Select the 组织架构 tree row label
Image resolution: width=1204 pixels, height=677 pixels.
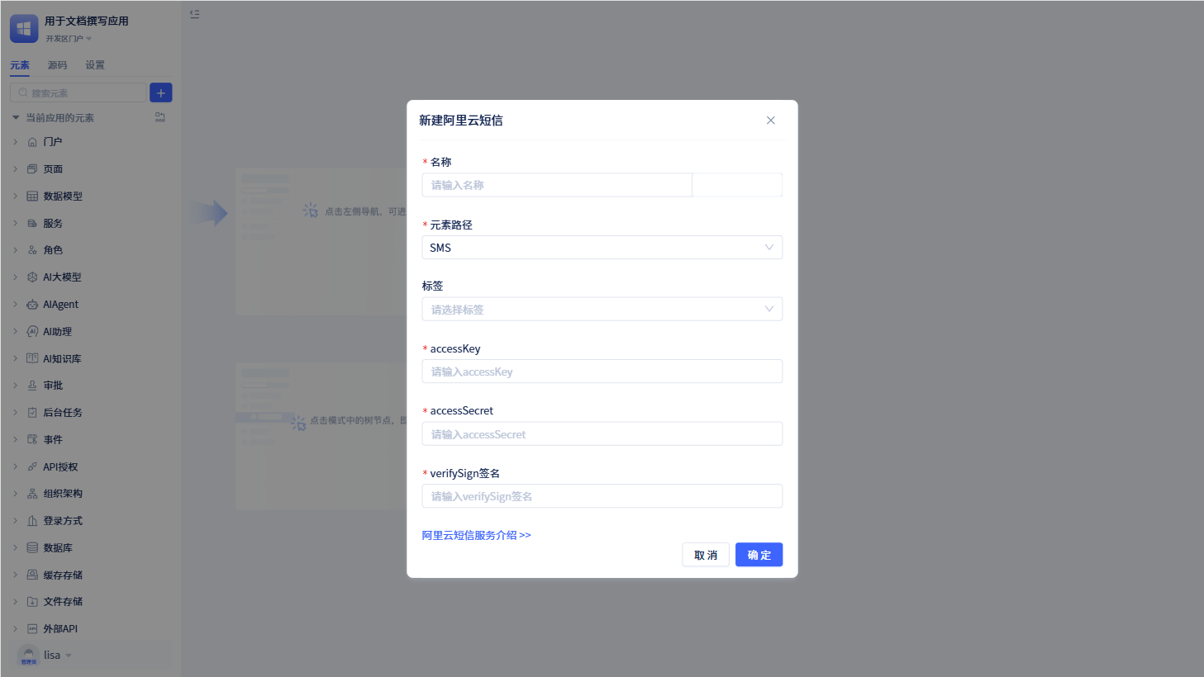pos(63,494)
